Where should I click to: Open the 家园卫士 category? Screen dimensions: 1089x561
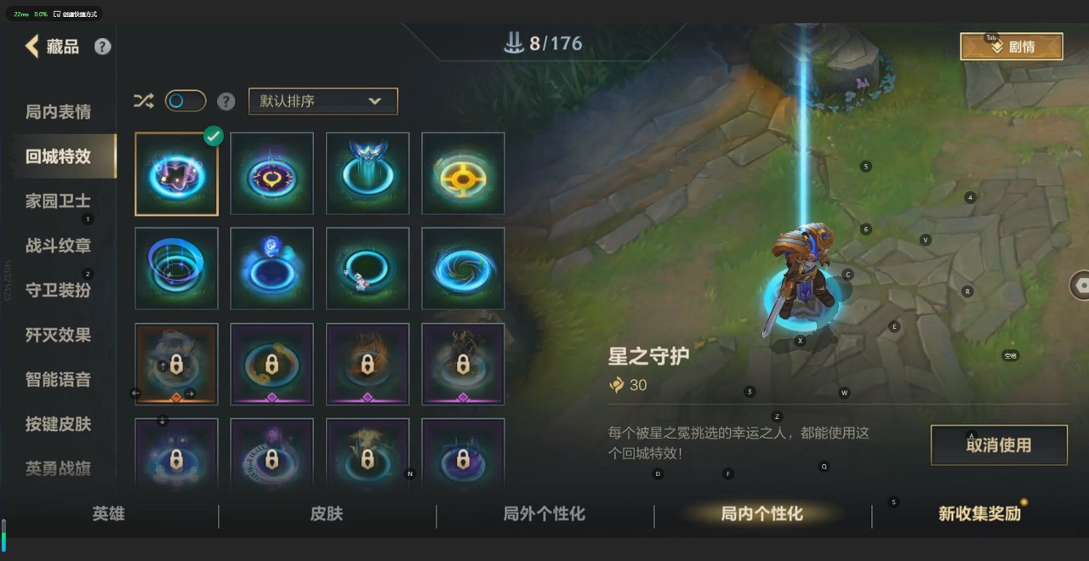click(58, 201)
